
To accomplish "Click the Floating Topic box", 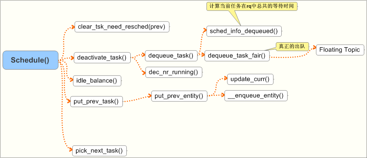I will (340, 50).
